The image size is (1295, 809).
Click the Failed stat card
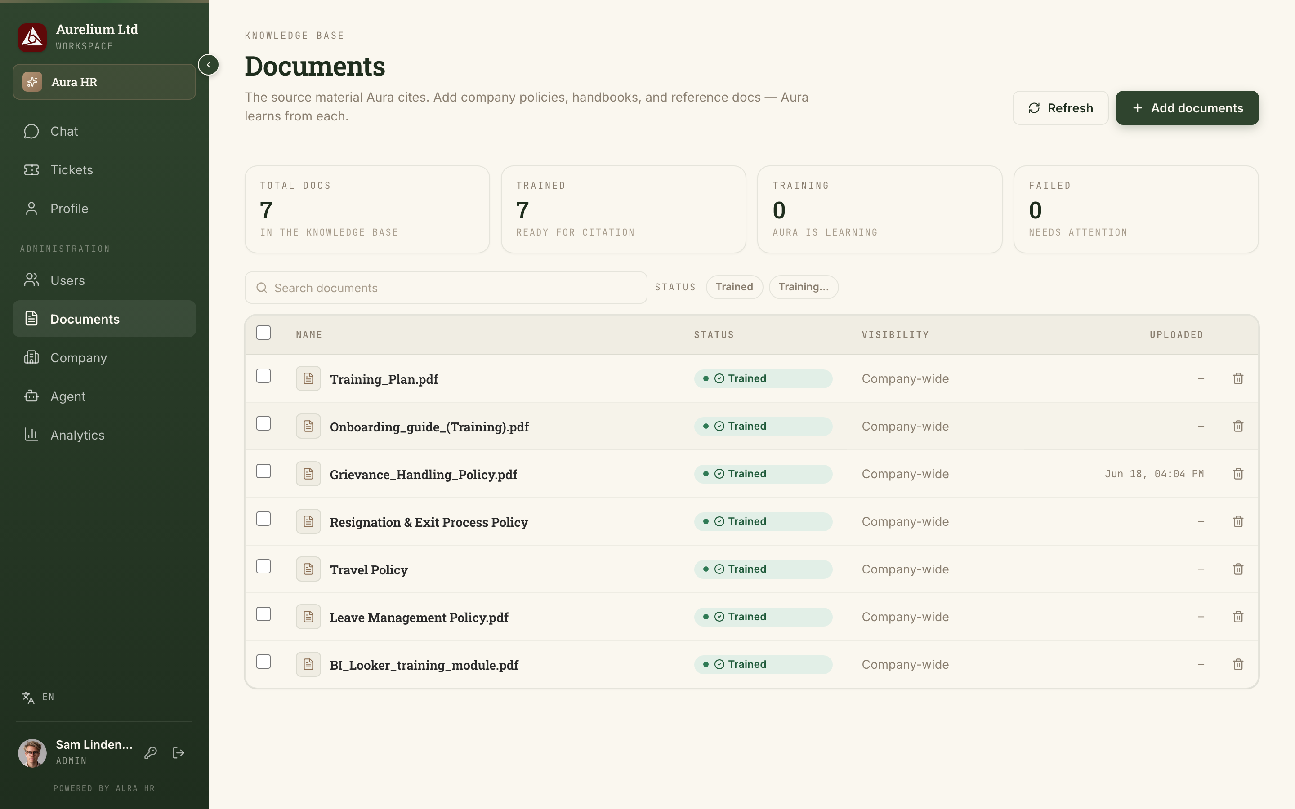coord(1135,209)
